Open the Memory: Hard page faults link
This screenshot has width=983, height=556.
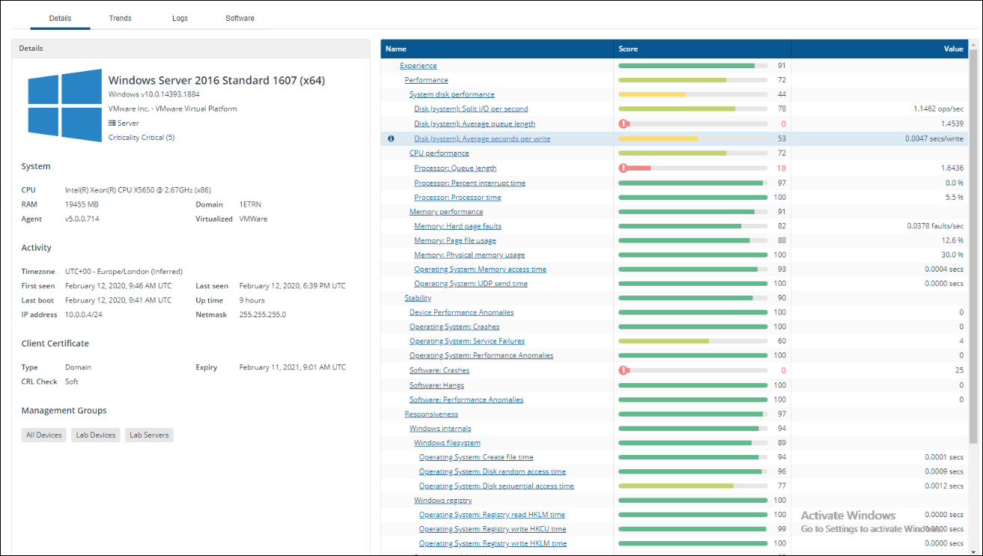tap(457, 226)
